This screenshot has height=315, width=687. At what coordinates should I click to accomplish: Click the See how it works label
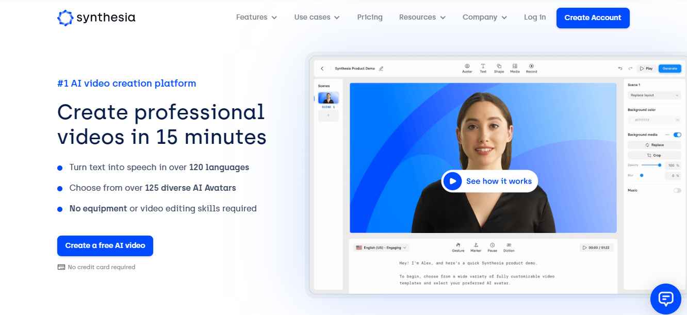499,181
